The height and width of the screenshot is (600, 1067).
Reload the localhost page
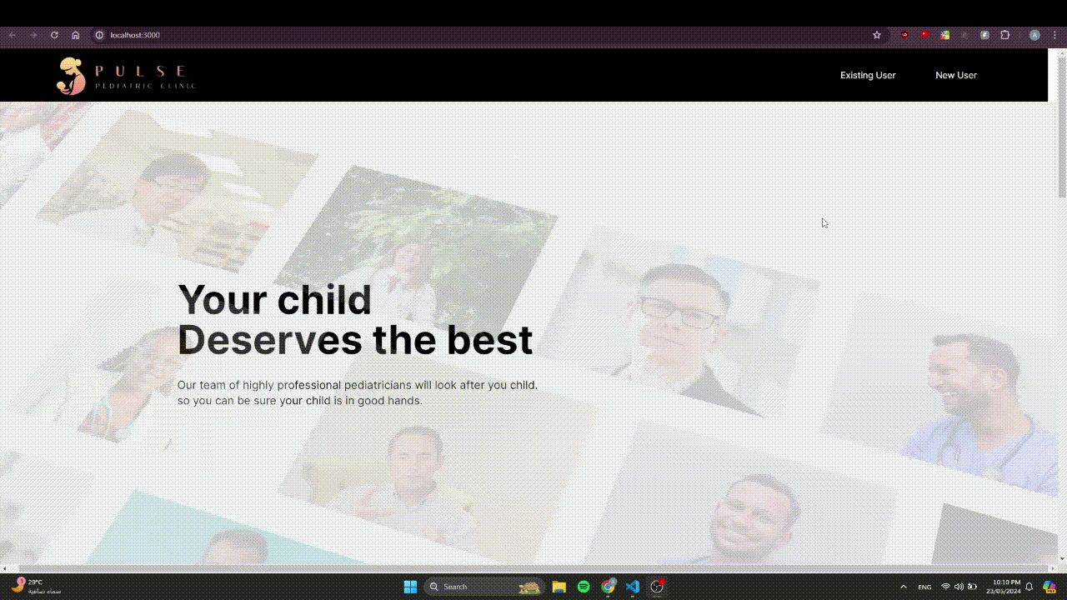[54, 35]
